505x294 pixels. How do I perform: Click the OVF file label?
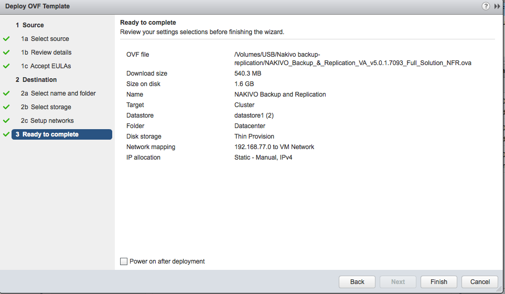pos(137,55)
